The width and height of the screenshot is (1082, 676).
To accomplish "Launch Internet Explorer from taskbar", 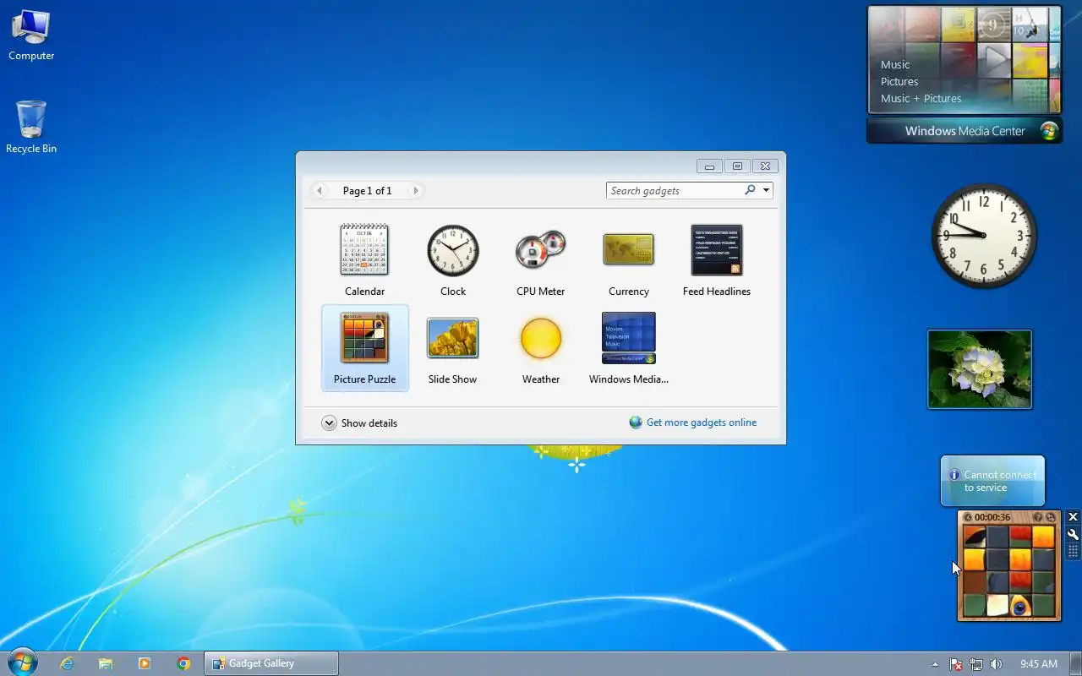I will 67,663.
